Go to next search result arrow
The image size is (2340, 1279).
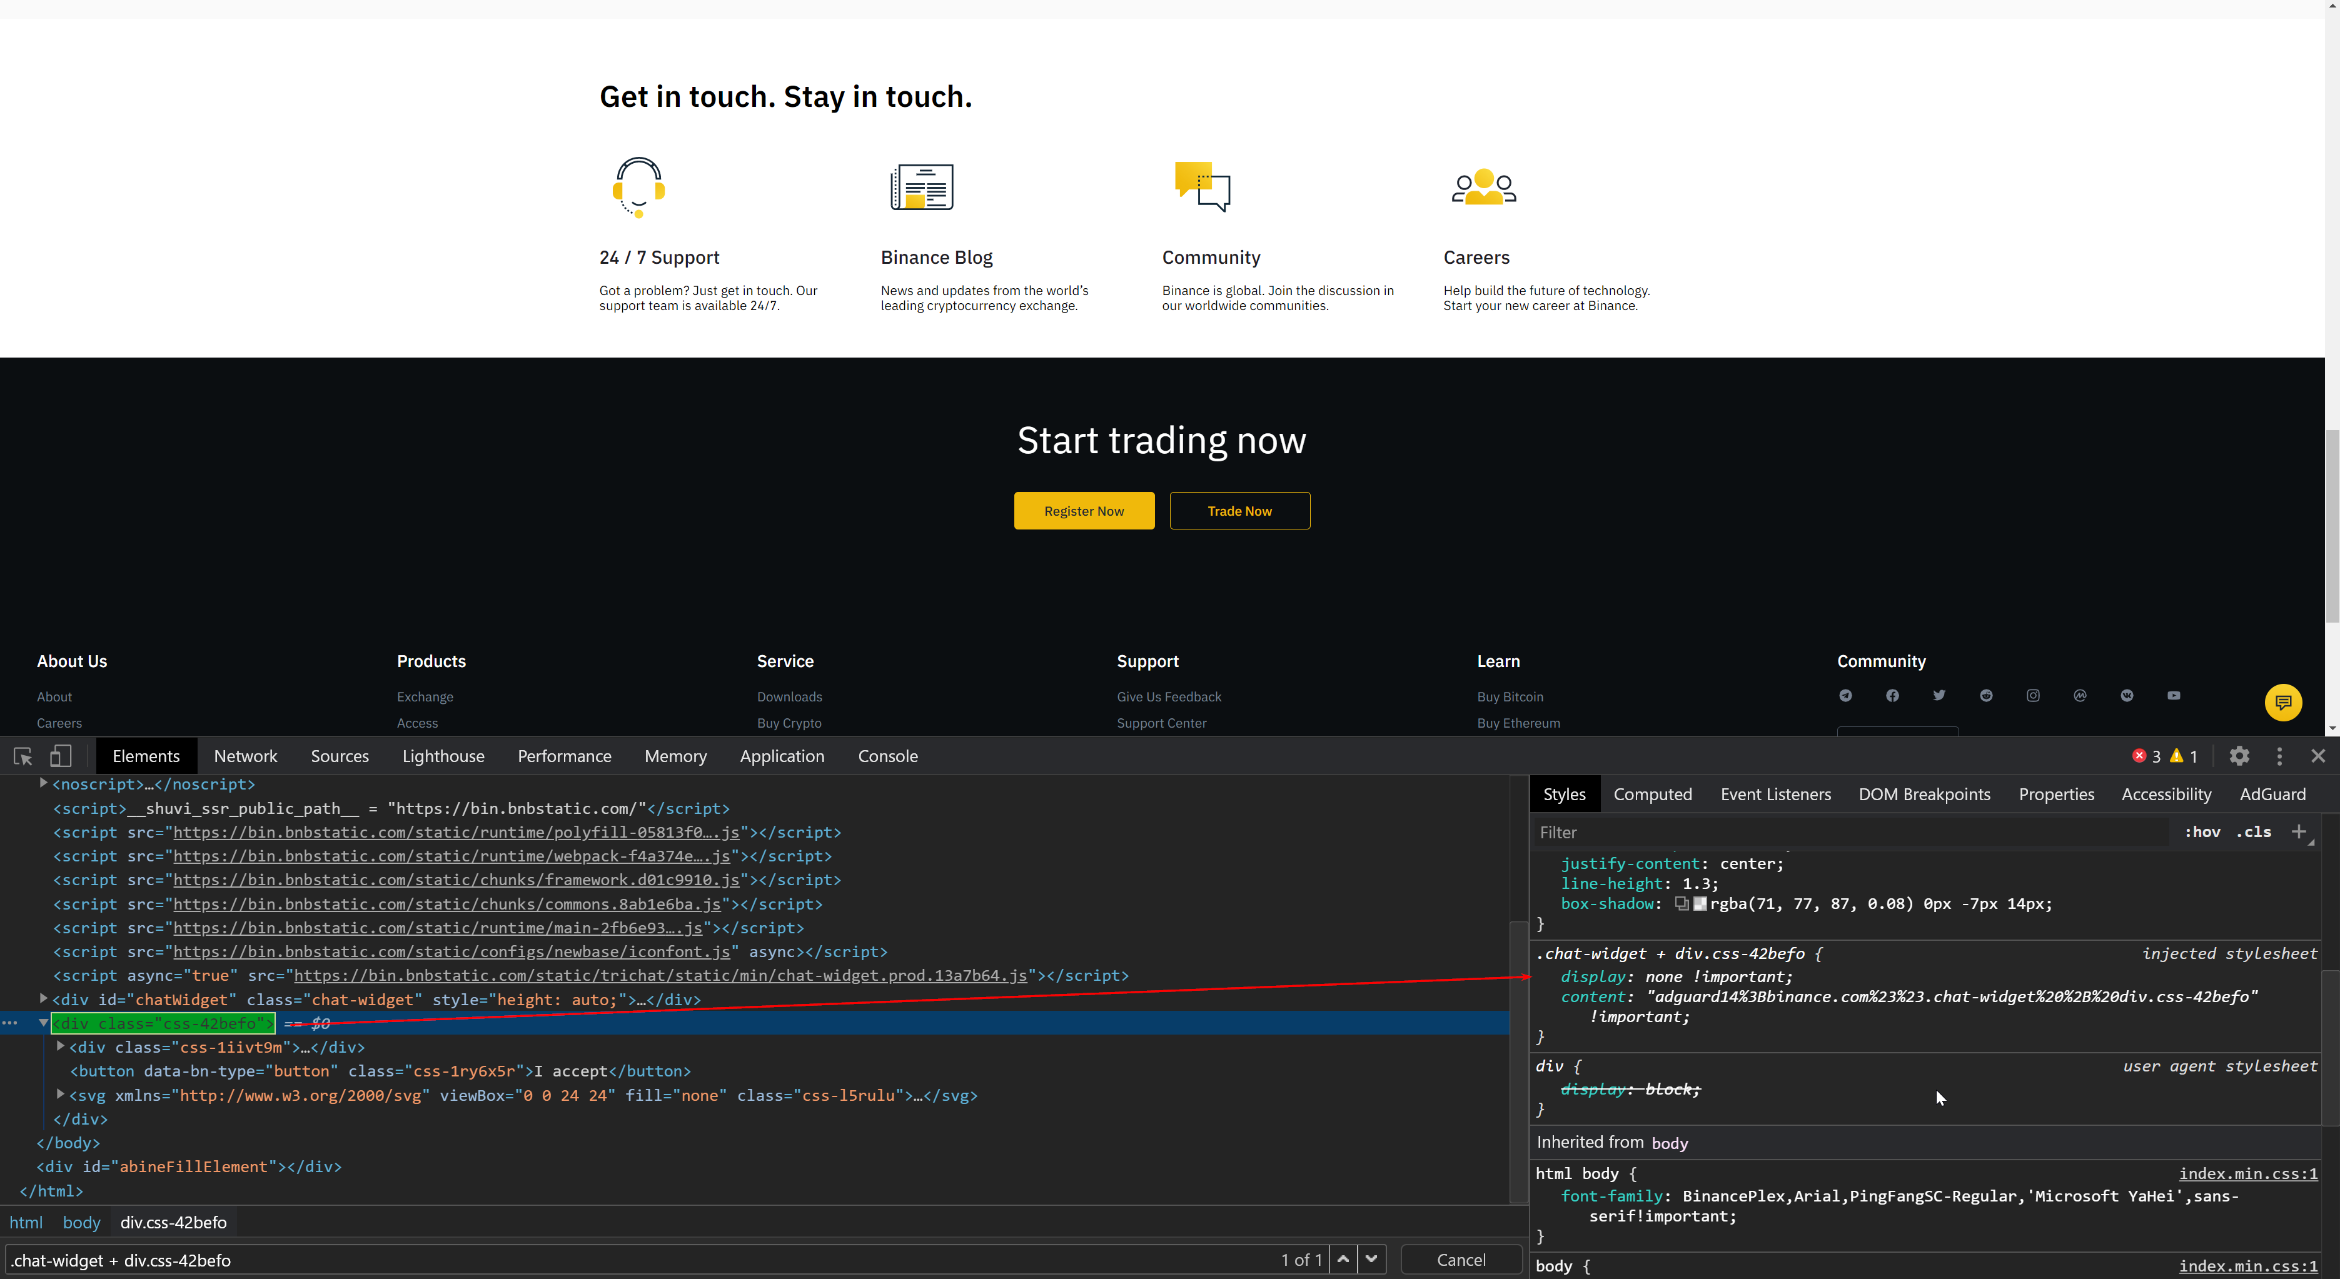[x=1371, y=1259]
